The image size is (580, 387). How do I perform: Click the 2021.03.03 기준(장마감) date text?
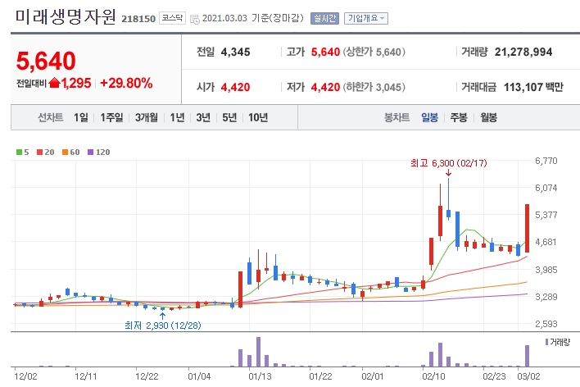pos(253,18)
